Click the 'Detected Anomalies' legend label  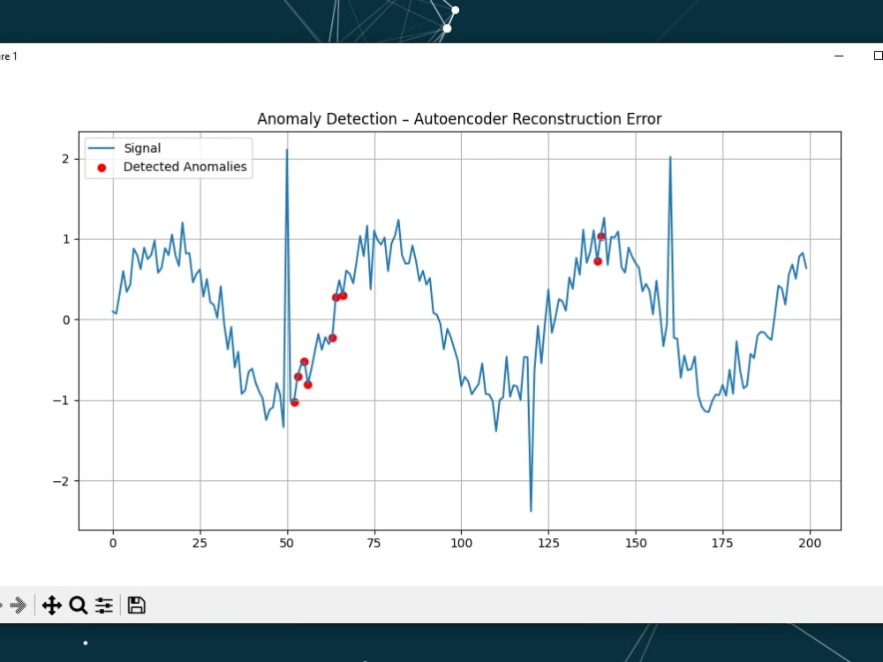pos(185,167)
